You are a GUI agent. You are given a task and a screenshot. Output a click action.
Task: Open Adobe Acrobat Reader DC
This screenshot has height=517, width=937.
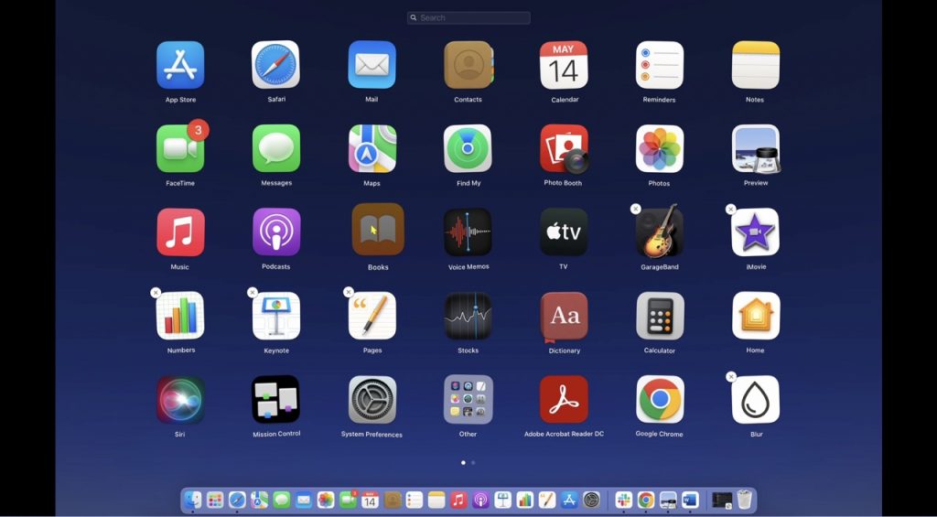pos(564,400)
